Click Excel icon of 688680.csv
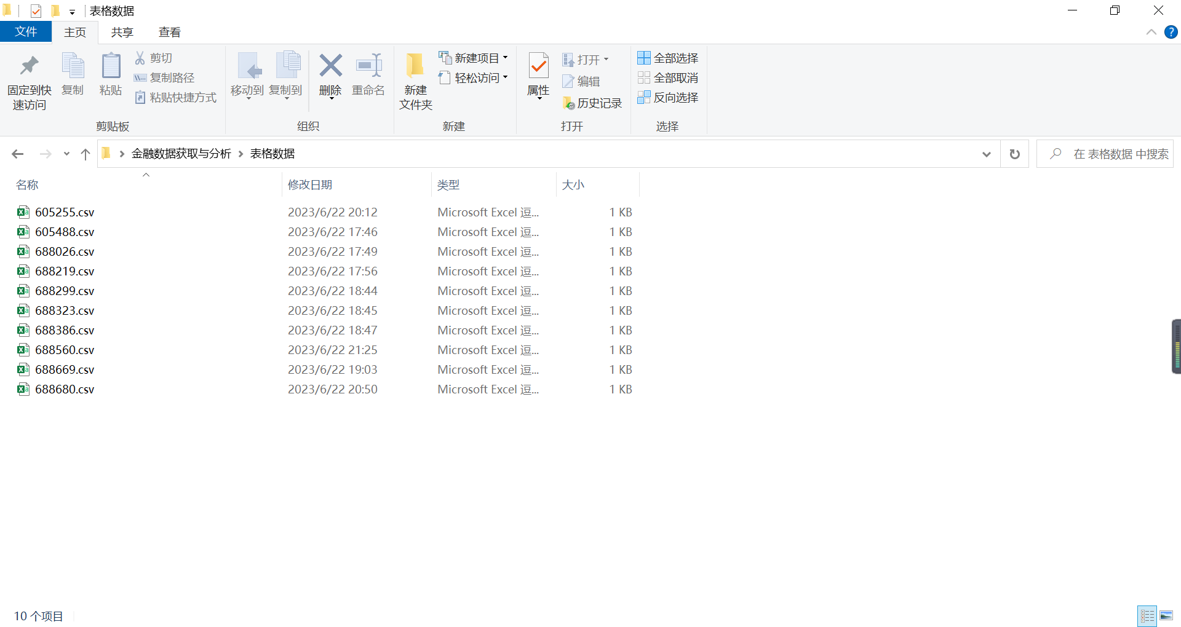The image size is (1181, 627). (x=23, y=389)
